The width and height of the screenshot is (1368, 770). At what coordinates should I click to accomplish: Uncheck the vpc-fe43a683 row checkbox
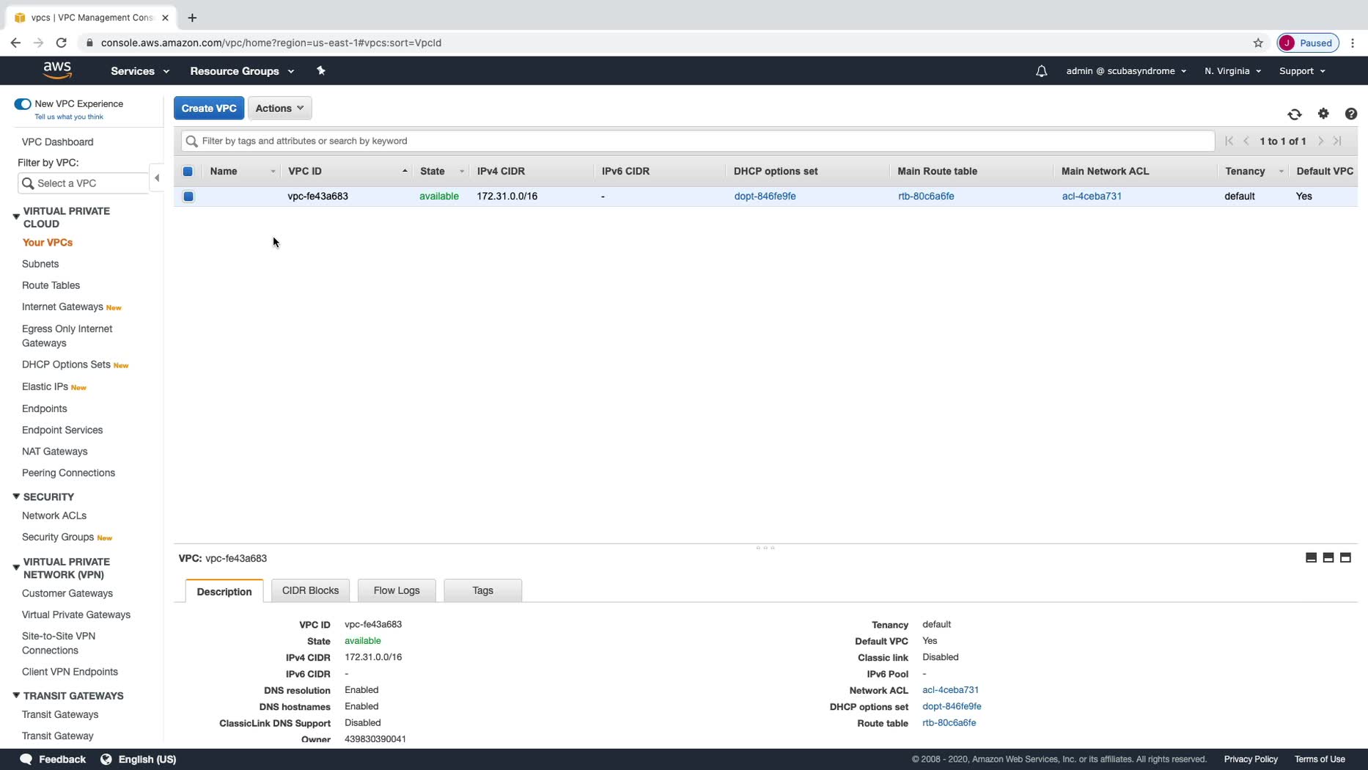tap(188, 197)
